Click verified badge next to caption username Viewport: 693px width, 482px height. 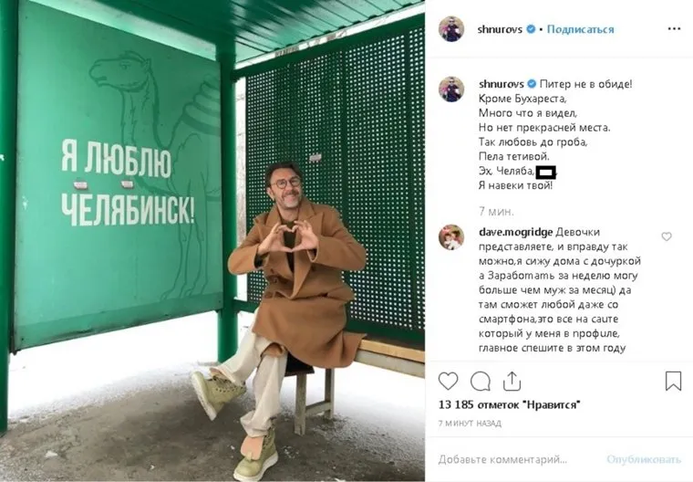(533, 84)
